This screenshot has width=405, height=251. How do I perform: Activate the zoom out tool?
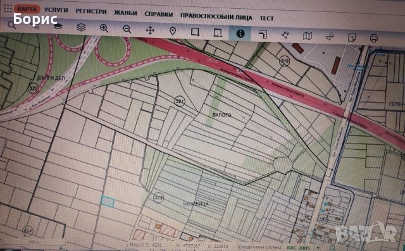click(127, 29)
